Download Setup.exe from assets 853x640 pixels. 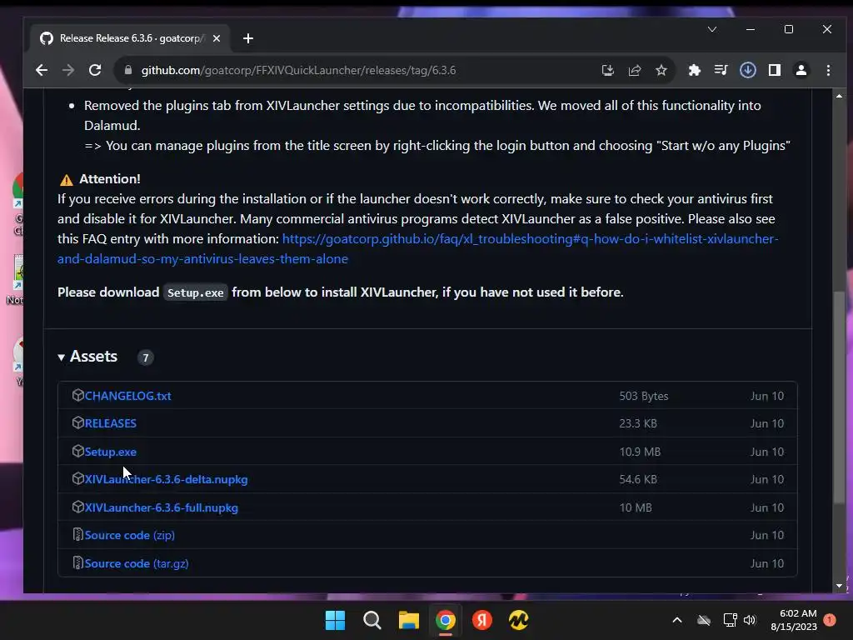[111, 452]
